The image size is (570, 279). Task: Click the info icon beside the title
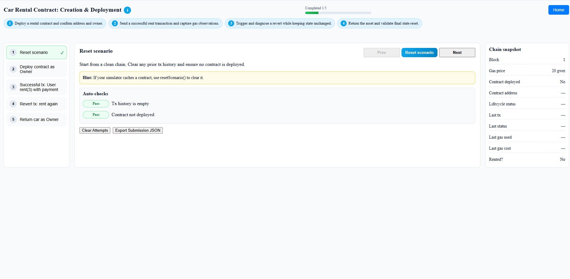click(127, 10)
